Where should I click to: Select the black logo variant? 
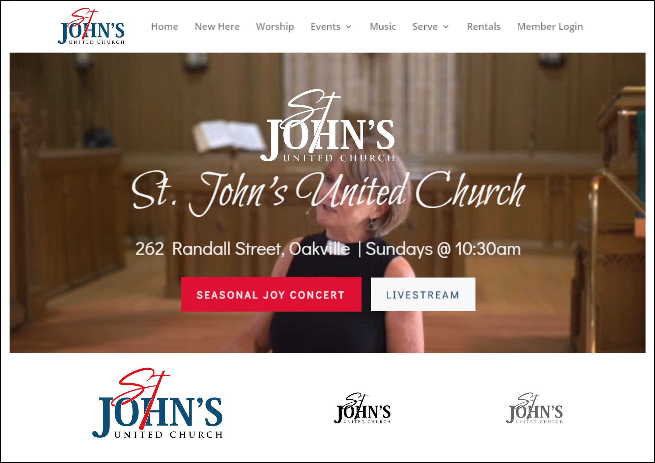pos(362,408)
